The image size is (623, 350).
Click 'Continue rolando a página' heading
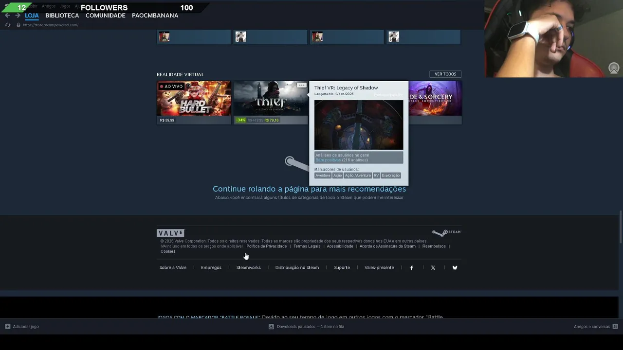click(309, 189)
